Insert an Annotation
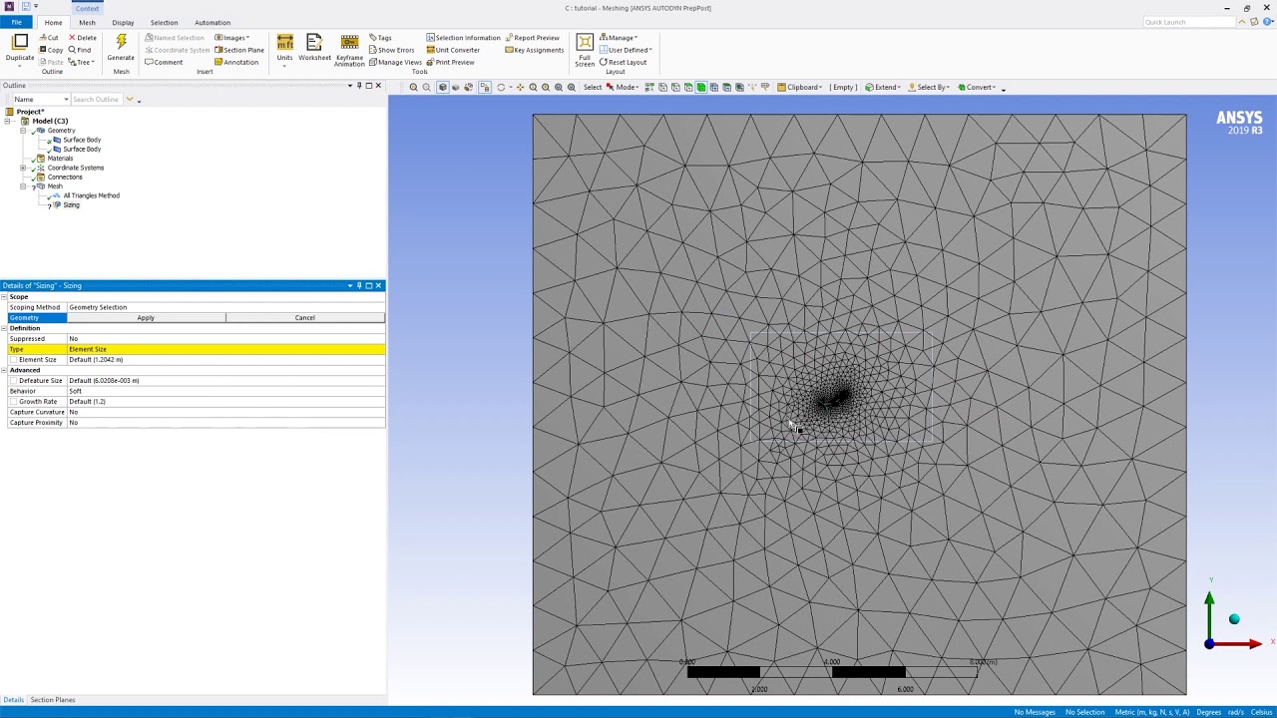Viewport: 1277px width, 718px height. 236,62
